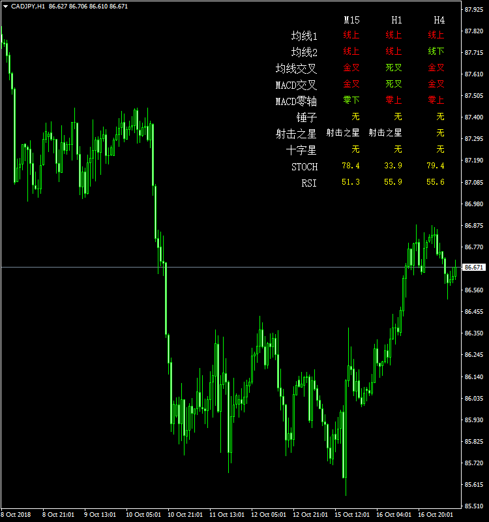Click the 均线1 row label
The height and width of the screenshot is (522, 489).
point(304,36)
